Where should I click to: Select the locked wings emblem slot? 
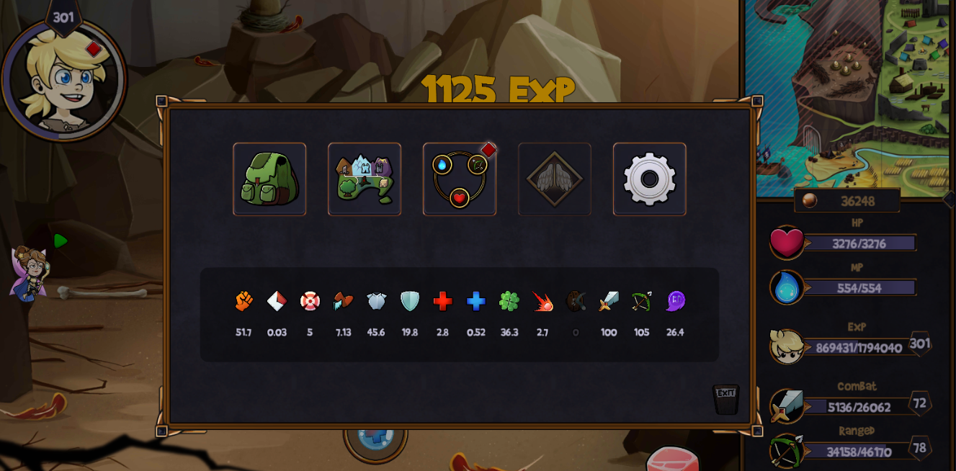pos(555,179)
